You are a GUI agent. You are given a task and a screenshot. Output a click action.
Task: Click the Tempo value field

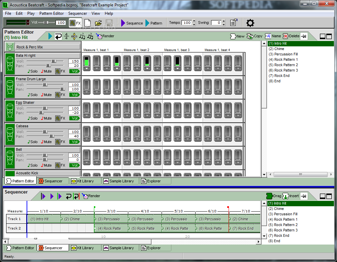coord(187,23)
